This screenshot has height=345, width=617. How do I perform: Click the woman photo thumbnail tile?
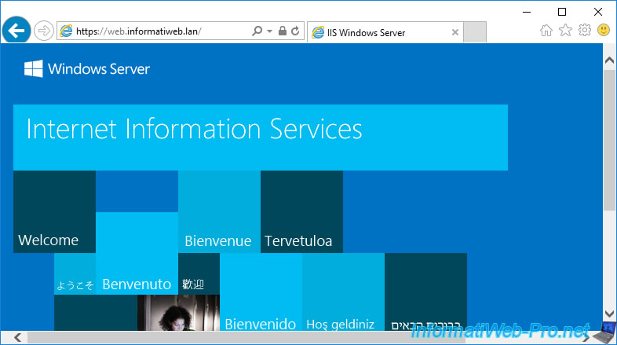tap(178, 313)
